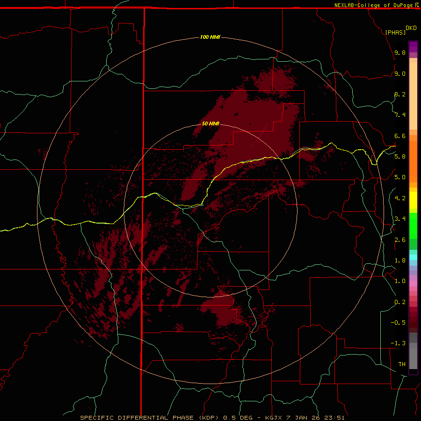The height and width of the screenshot is (421, 421).
Task: Click the 100 NMI range ring label
Action: [210, 37]
